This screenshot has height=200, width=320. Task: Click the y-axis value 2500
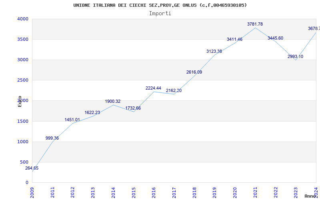click(23, 80)
